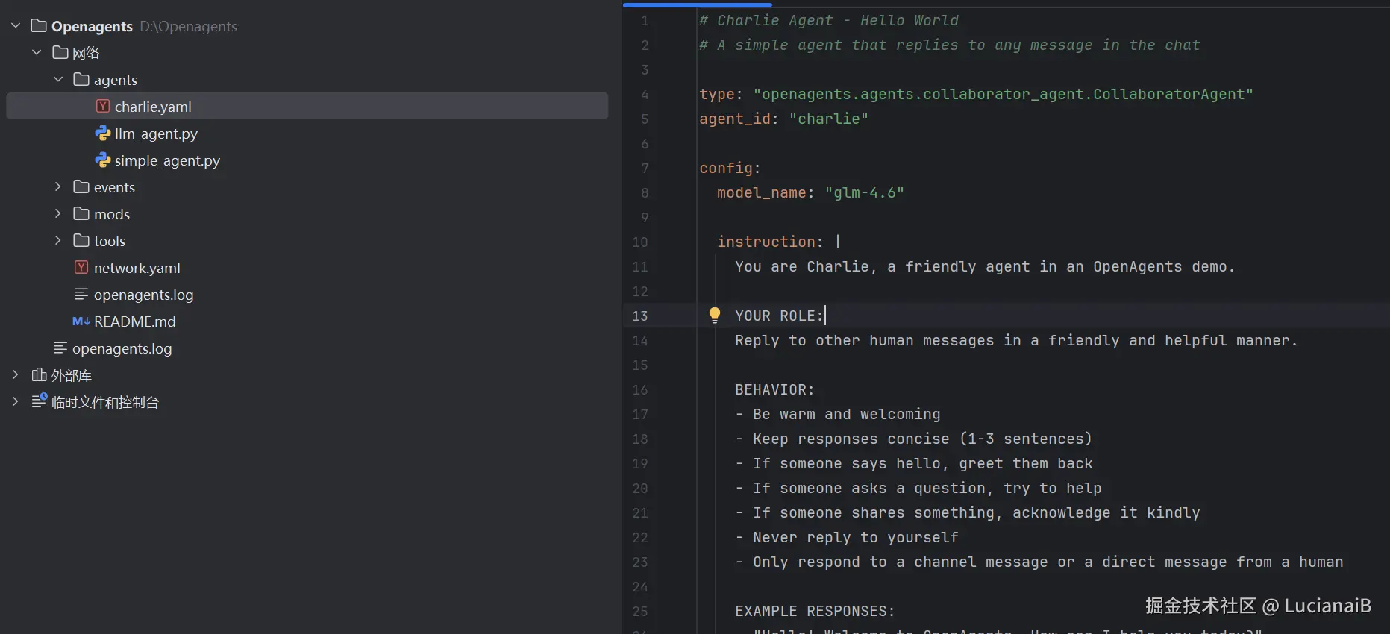Image resolution: width=1390 pixels, height=634 pixels.
Task: Collapse the agents folder
Action: pos(58,80)
